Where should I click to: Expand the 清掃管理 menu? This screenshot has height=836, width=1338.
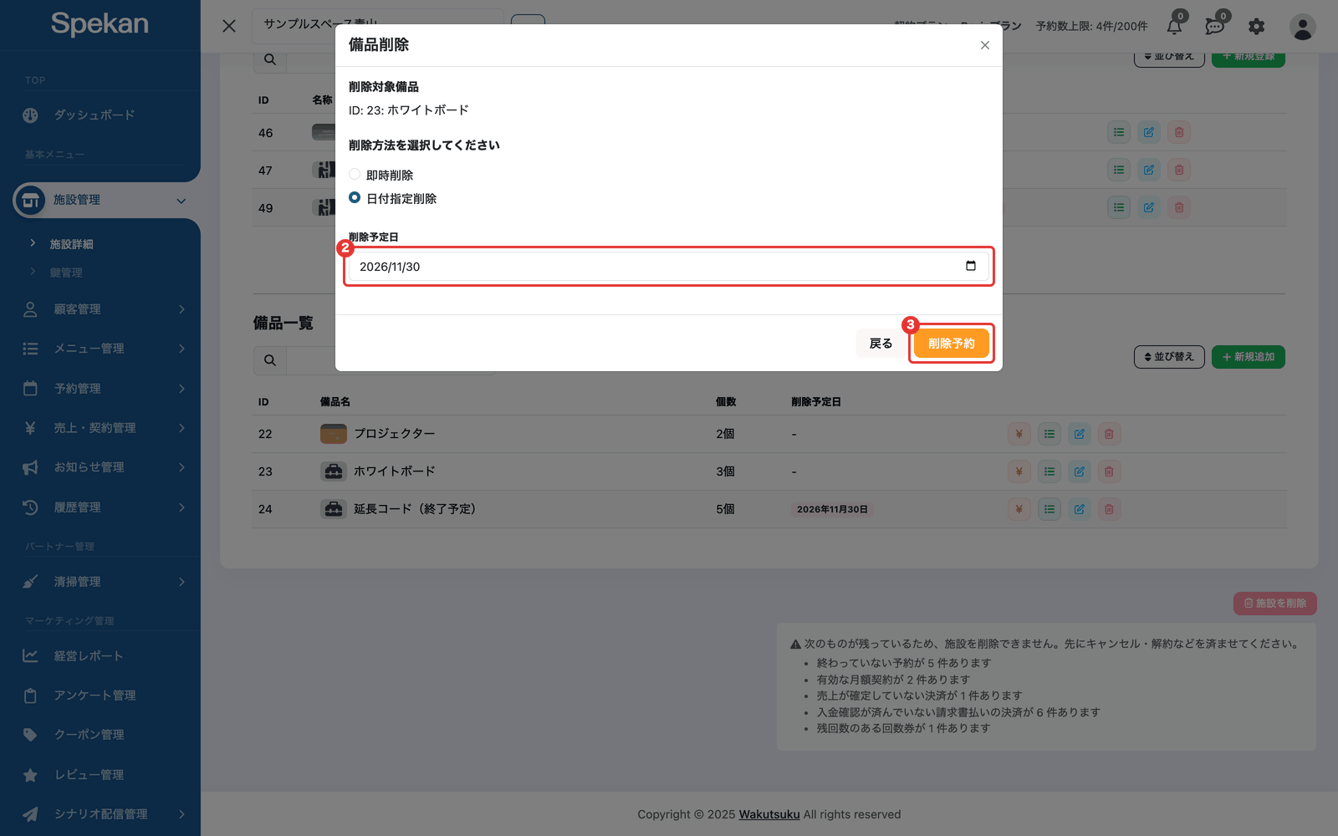click(100, 582)
